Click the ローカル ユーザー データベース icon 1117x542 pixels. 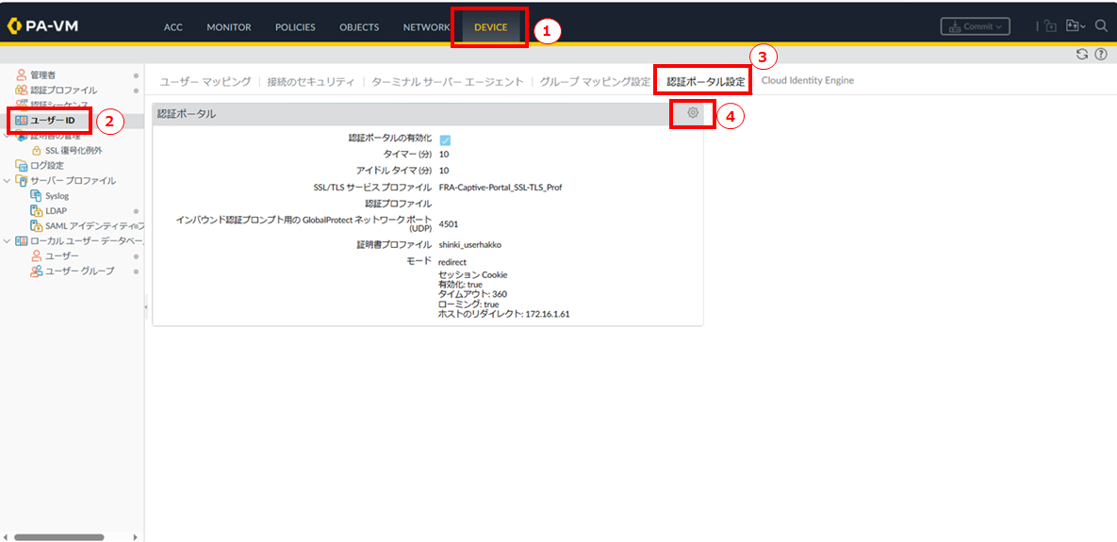pyautogui.click(x=22, y=240)
